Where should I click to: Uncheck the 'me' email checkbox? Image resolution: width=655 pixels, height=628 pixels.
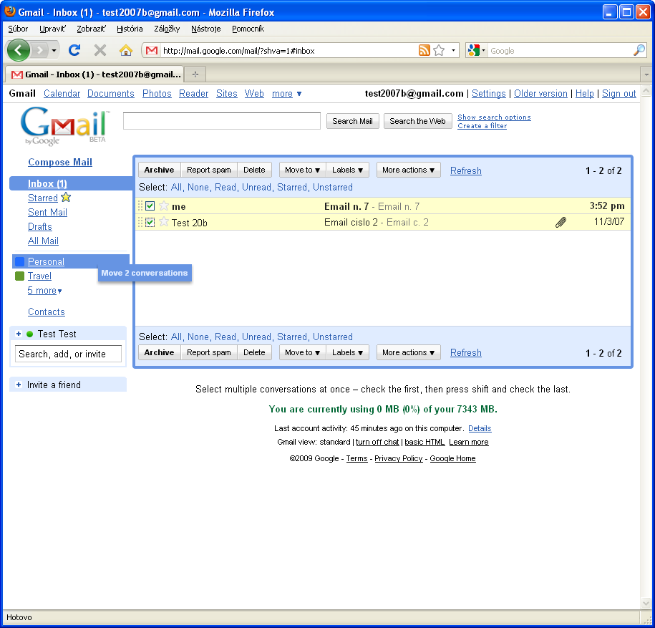click(150, 206)
